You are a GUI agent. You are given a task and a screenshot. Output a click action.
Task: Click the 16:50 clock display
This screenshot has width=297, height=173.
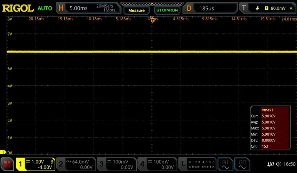pos(289,164)
